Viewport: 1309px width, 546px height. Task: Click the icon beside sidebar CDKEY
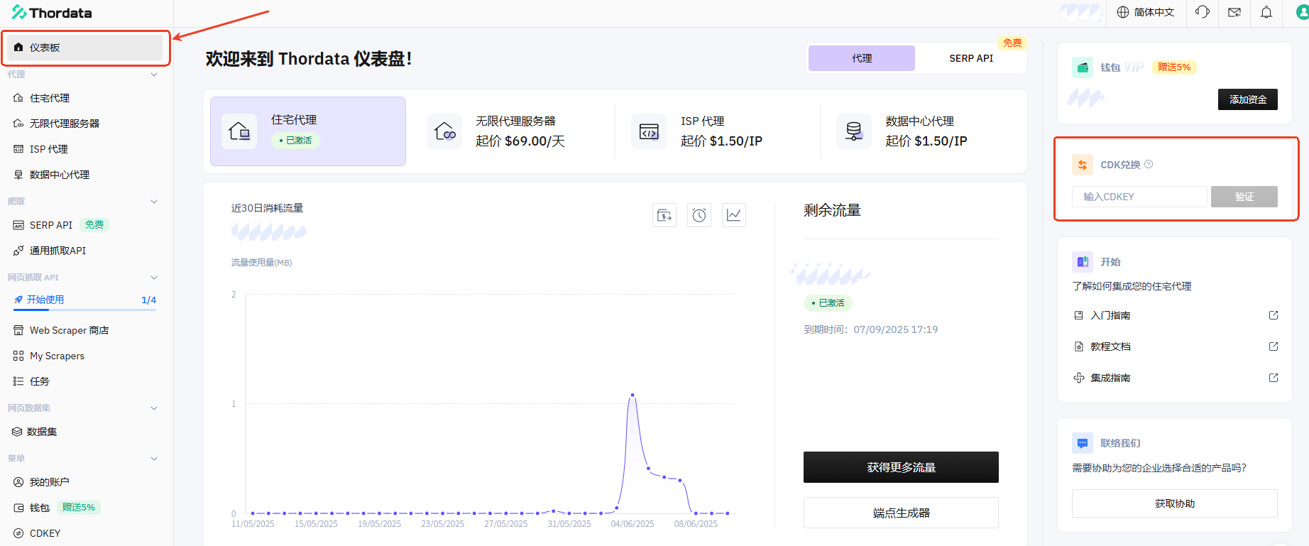[18, 533]
